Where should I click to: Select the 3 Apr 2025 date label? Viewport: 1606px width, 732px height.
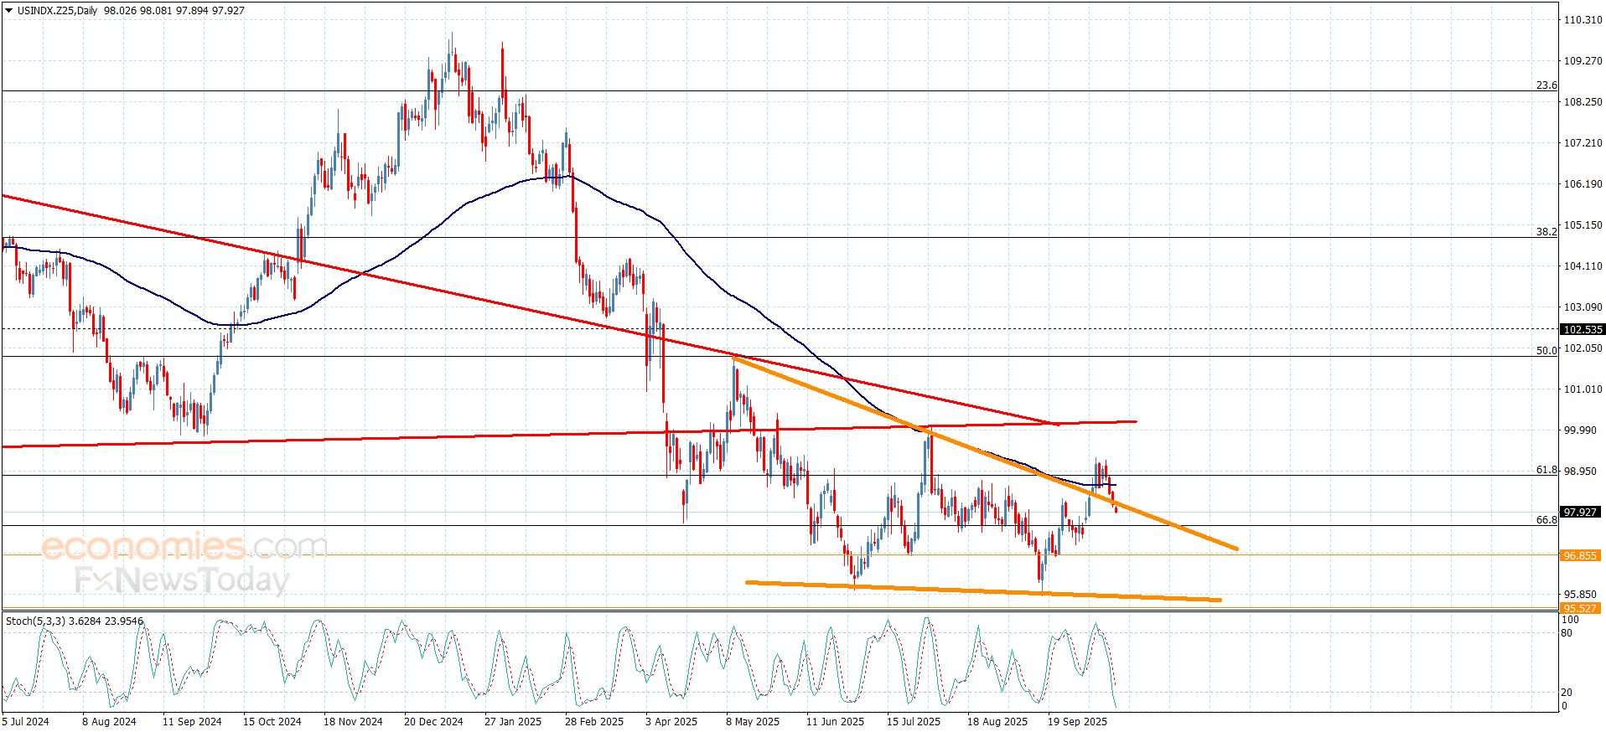[671, 721]
